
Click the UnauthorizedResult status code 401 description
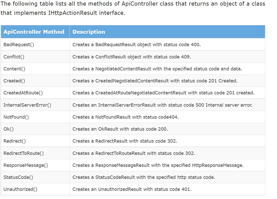point(132,189)
